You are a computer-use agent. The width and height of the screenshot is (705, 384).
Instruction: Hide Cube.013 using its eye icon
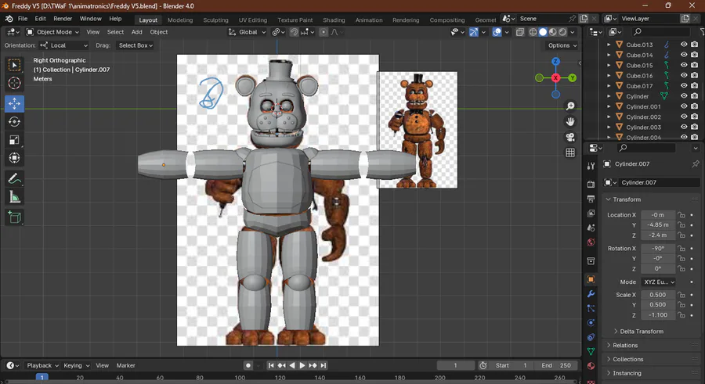tap(683, 45)
